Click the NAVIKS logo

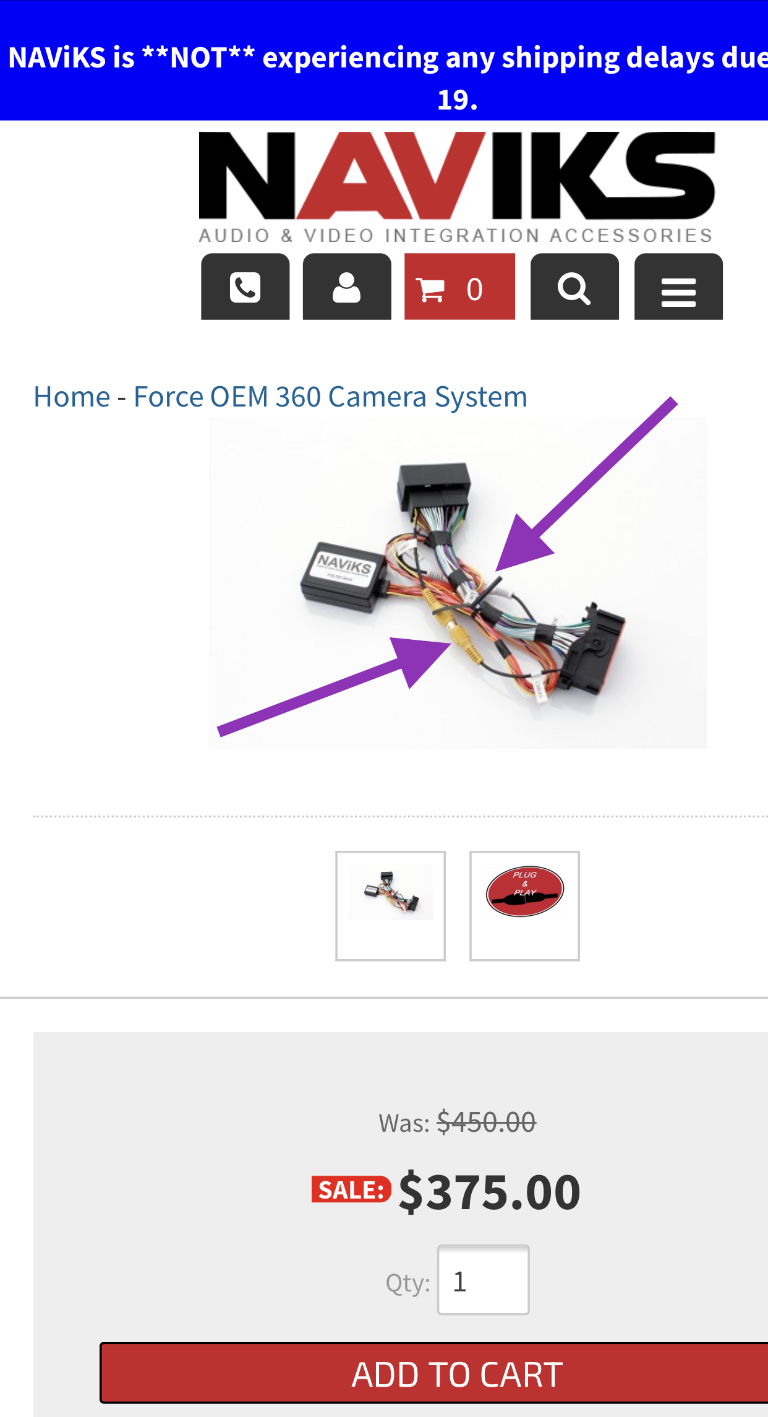[x=457, y=187]
